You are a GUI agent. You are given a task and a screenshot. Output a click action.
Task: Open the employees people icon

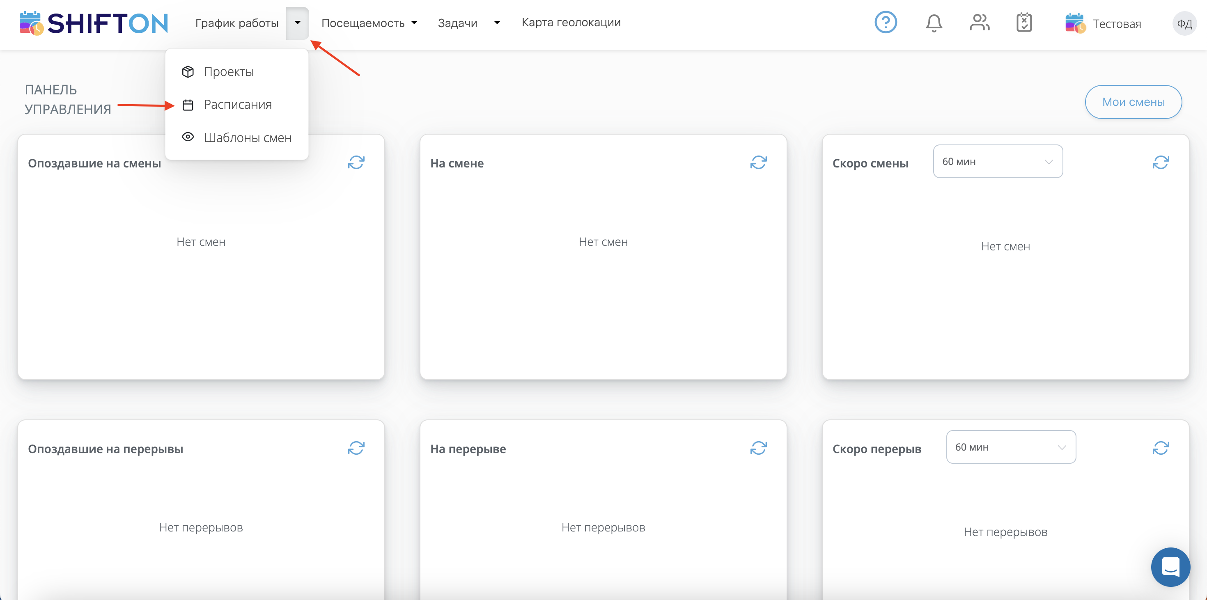pyautogui.click(x=979, y=23)
